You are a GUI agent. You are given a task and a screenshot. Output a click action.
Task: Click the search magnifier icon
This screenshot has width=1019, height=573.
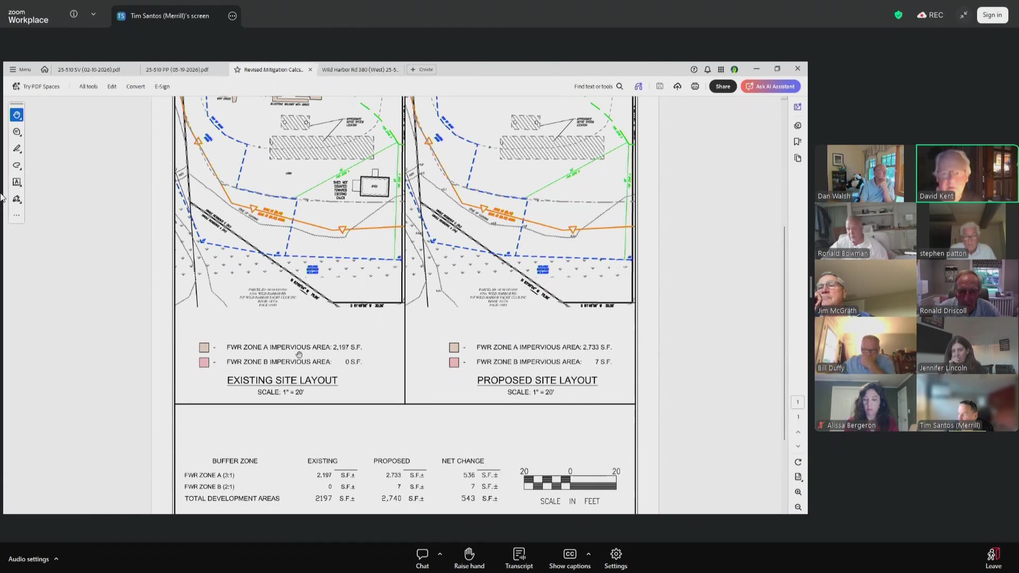619,86
